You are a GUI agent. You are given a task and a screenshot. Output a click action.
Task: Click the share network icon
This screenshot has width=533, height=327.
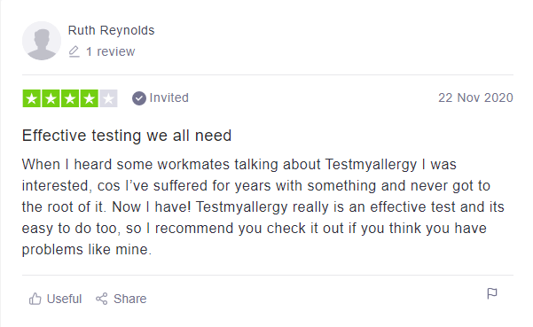click(x=102, y=299)
